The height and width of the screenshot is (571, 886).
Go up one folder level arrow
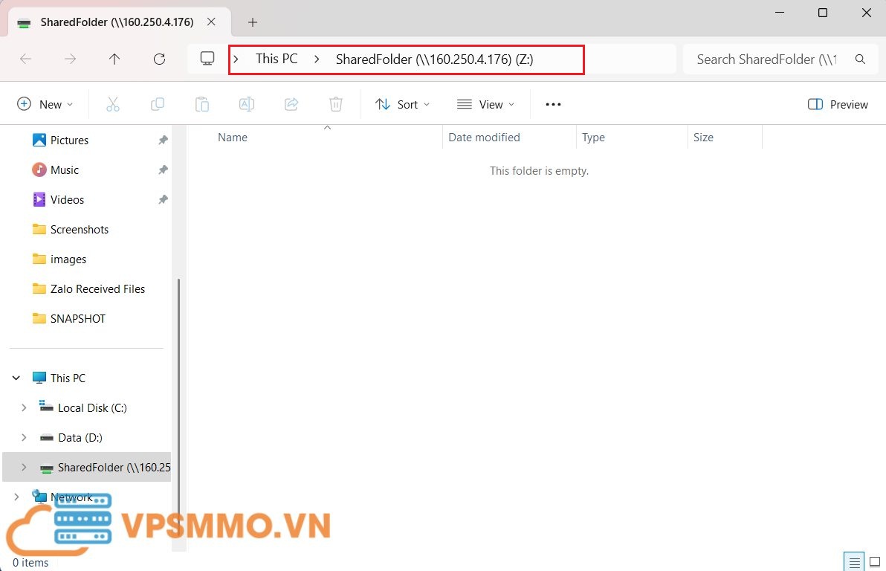(x=114, y=59)
